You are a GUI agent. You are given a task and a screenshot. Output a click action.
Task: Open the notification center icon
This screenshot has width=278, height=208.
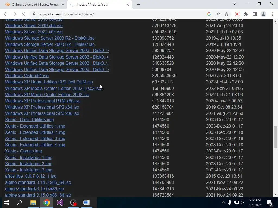tap(270, 203)
